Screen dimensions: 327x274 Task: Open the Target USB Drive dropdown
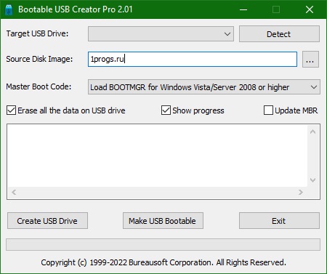161,34
